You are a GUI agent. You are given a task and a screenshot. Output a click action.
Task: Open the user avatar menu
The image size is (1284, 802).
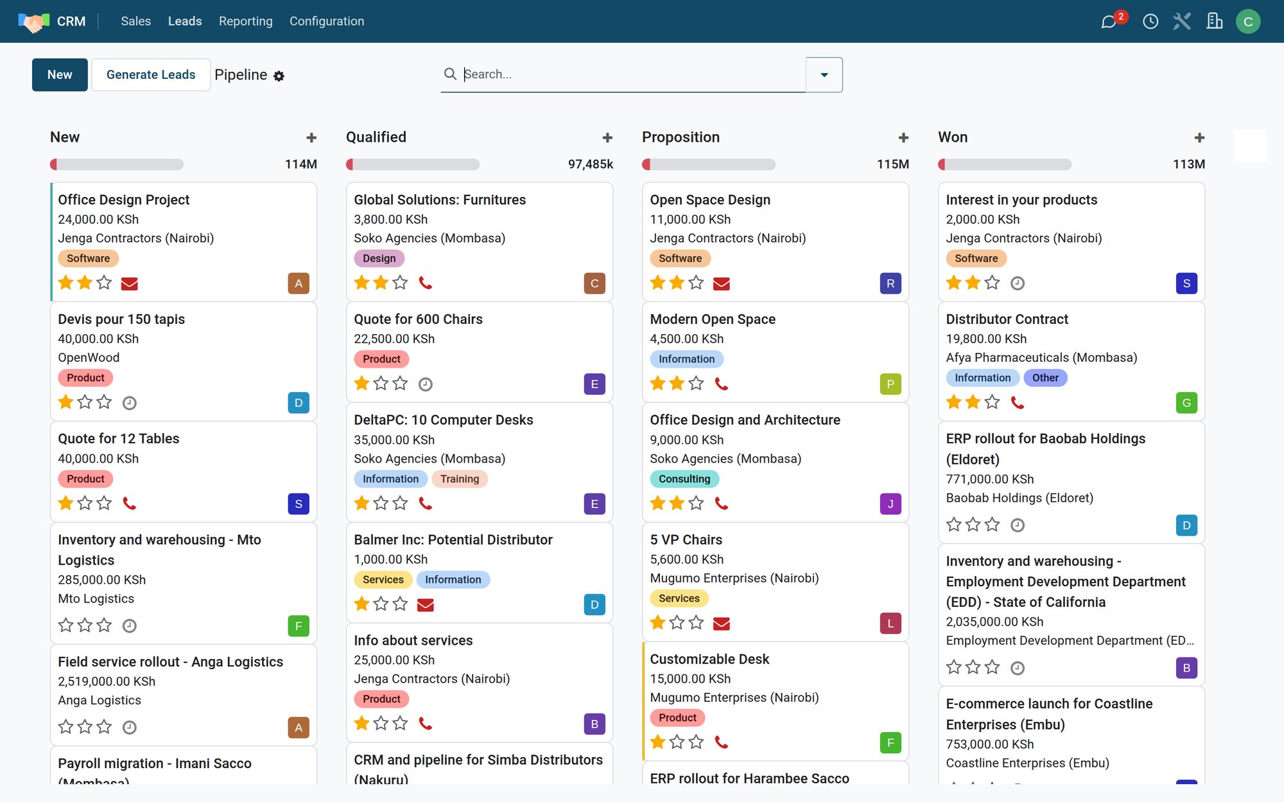1248,22
